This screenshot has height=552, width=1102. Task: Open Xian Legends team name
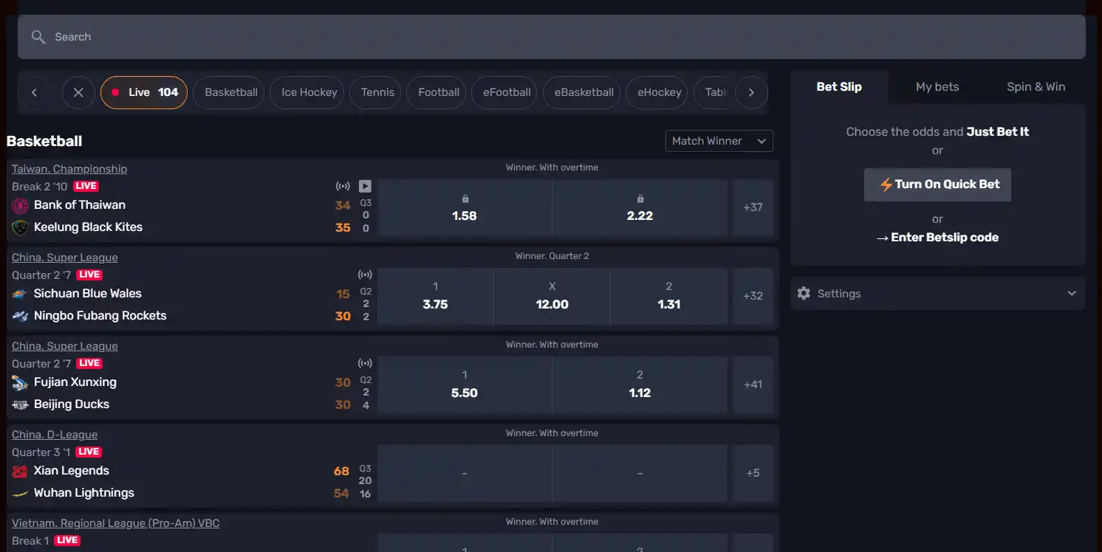(x=72, y=471)
